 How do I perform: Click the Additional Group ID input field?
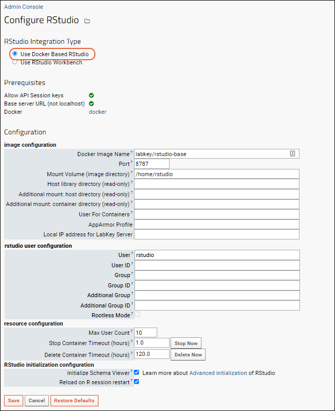217,305
